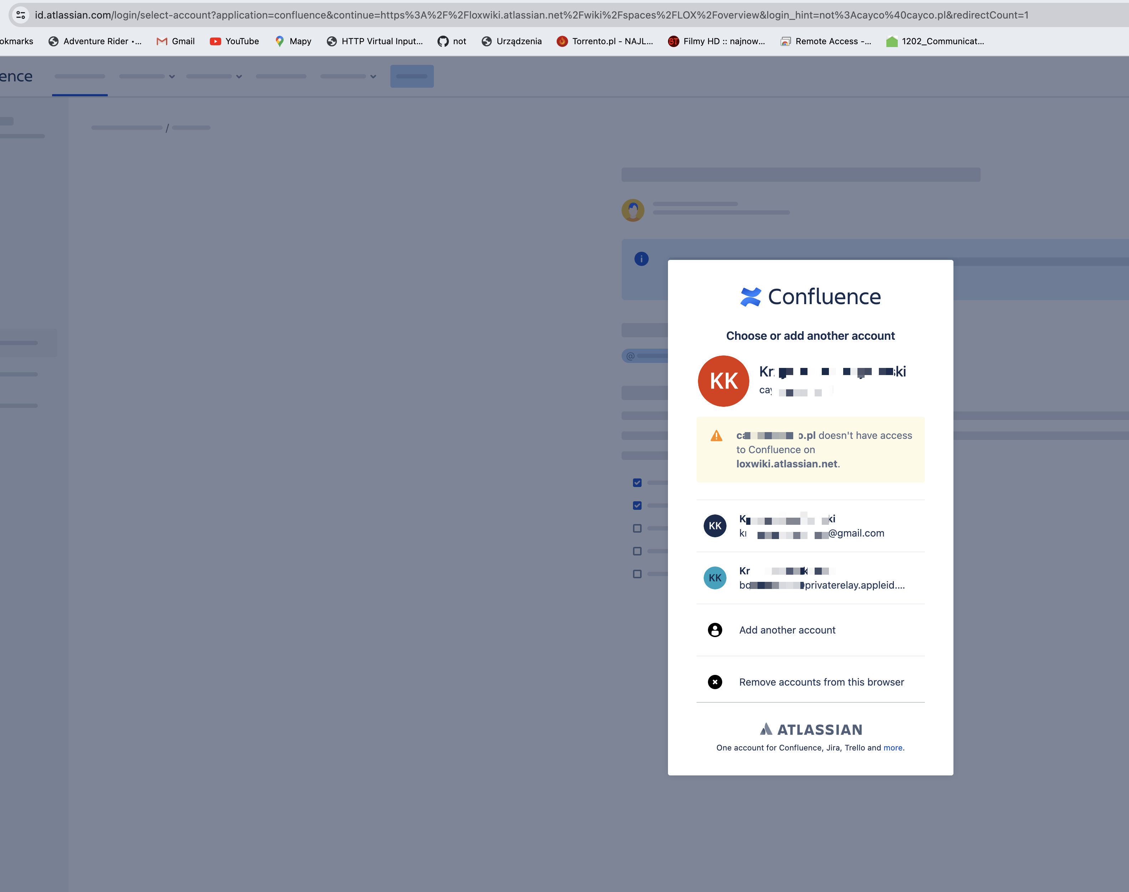Select the teal KK privaterelay account avatar
The width and height of the screenshot is (1129, 892).
[714, 578]
